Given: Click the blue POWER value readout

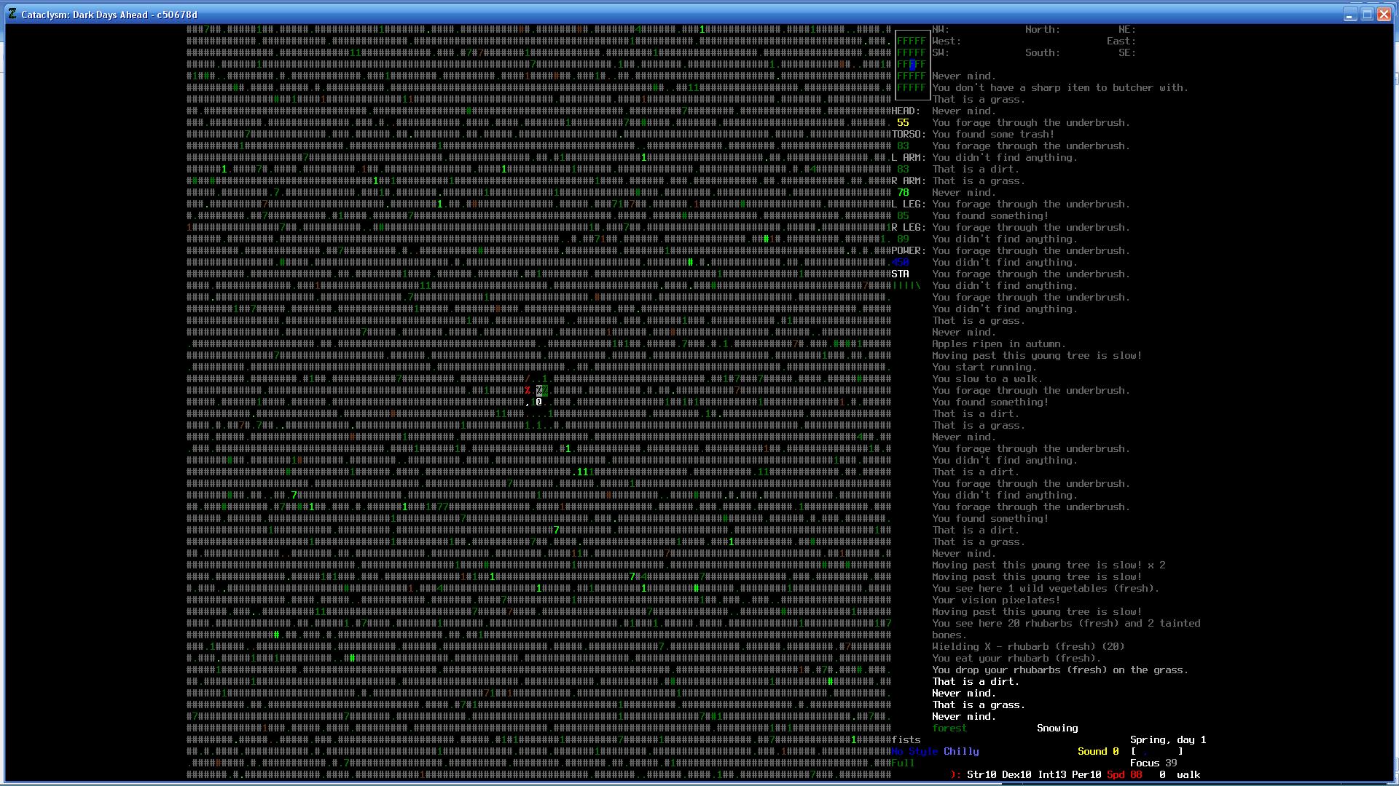Looking at the screenshot, I should point(901,263).
